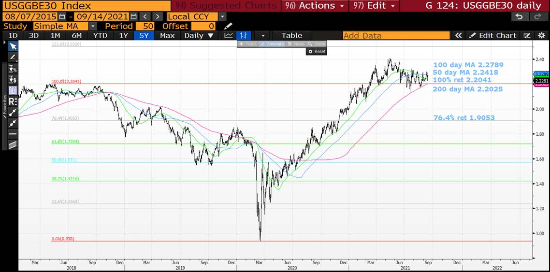
Task: Open chart settings gear icon
Action: click(541, 35)
